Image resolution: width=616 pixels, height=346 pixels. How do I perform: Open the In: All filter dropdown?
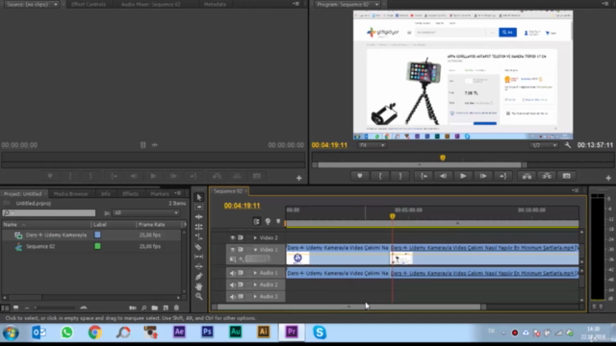(145, 212)
